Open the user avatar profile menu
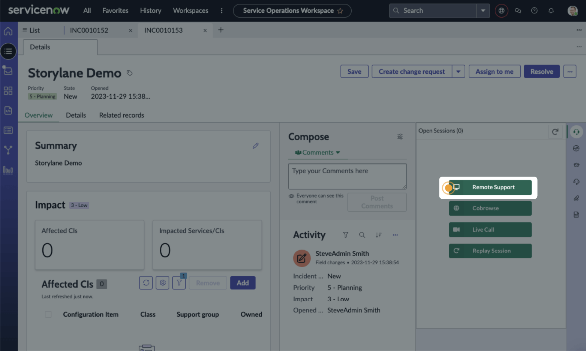 572,10
